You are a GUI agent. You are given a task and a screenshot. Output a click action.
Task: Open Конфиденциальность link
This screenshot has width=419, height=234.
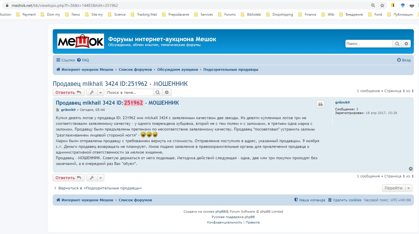pyautogui.click(x=225, y=222)
